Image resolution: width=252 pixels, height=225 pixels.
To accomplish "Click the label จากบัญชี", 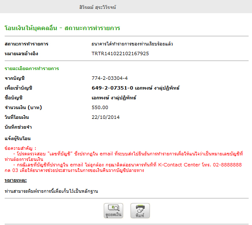I will (x=14, y=78).
